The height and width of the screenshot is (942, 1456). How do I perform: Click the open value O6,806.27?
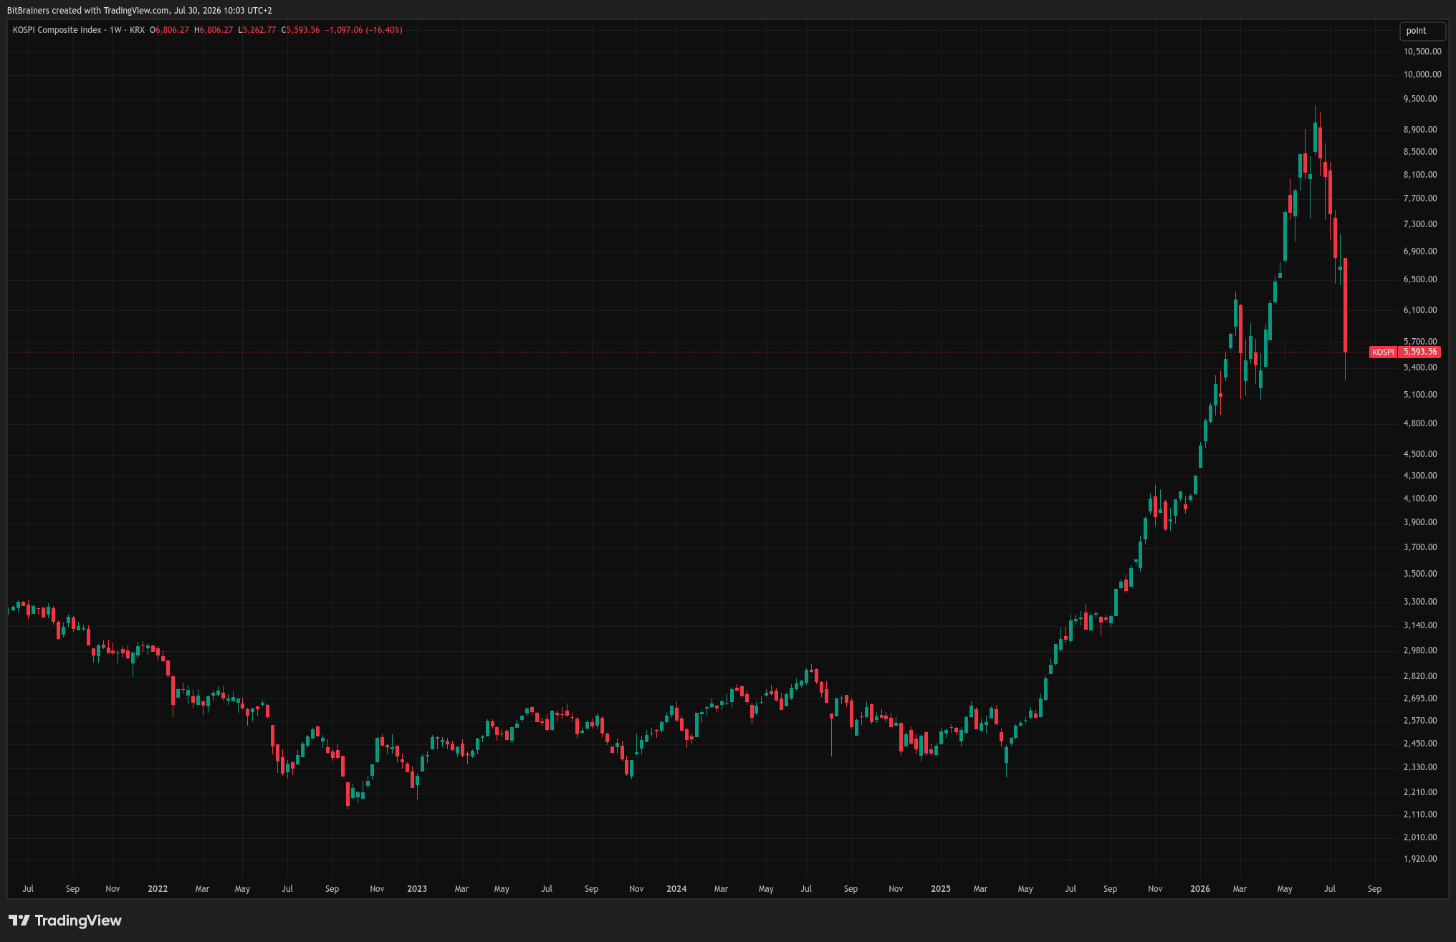point(170,30)
